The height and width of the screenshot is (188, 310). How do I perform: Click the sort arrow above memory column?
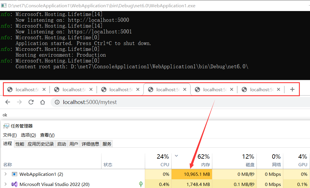pos(176,156)
